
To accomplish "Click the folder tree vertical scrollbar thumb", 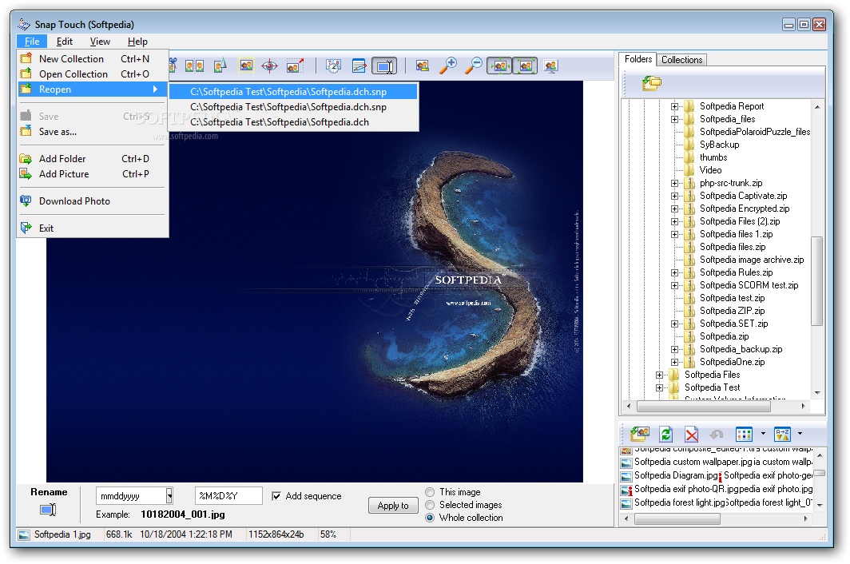I will click(817, 281).
